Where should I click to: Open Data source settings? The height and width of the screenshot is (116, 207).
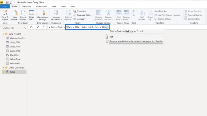coord(43,15)
